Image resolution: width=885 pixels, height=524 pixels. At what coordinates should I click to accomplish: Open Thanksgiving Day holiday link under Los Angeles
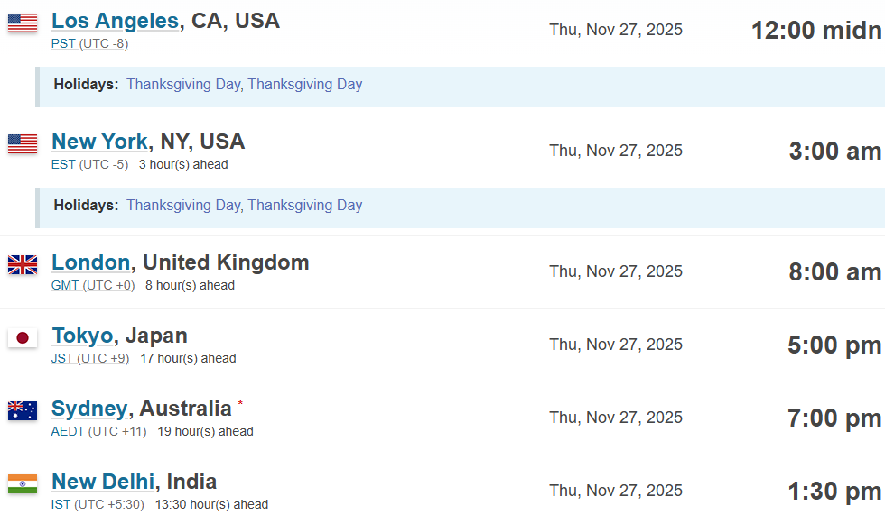click(x=183, y=85)
